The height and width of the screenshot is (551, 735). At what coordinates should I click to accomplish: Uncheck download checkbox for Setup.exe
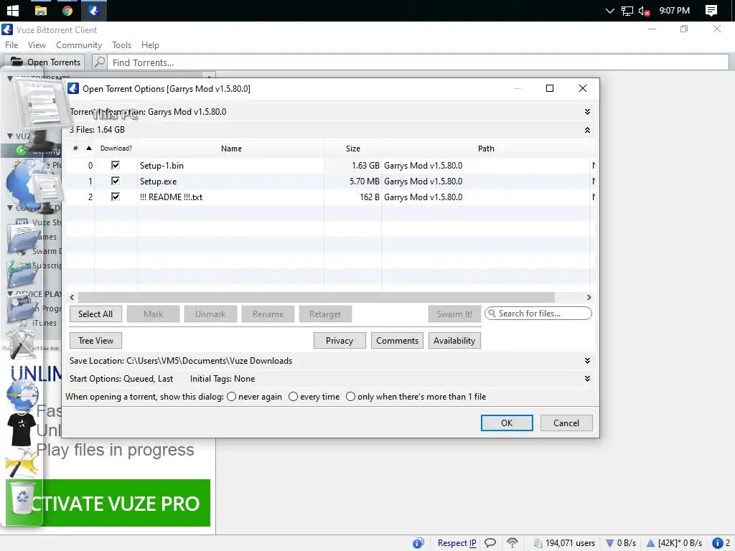[x=116, y=181]
